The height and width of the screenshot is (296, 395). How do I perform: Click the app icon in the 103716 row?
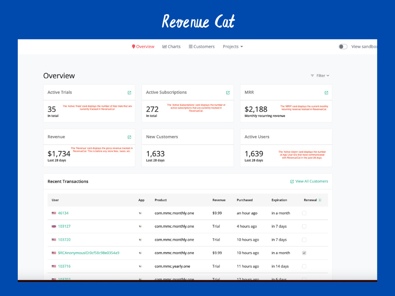140,266
